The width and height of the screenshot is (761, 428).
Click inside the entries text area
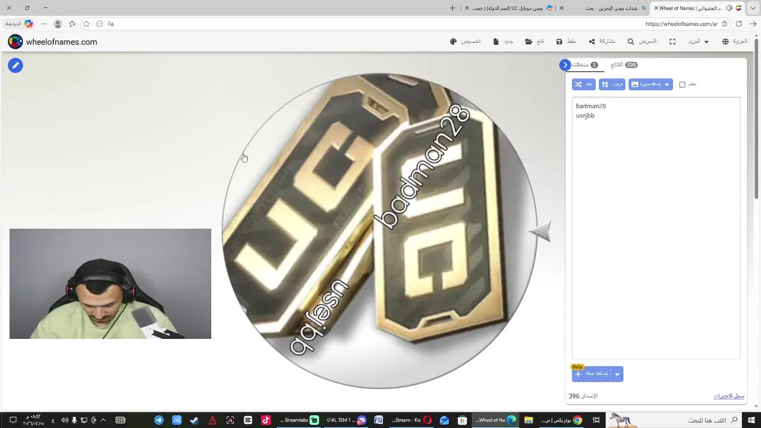[656, 228]
